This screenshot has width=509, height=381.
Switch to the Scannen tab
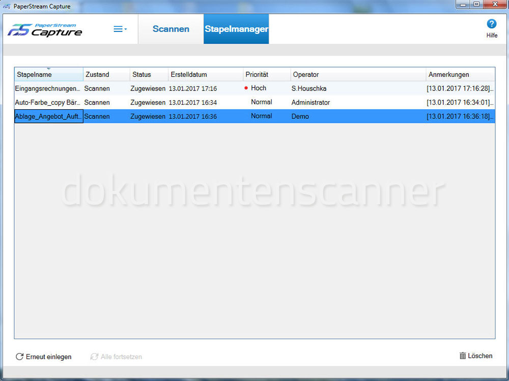(171, 29)
